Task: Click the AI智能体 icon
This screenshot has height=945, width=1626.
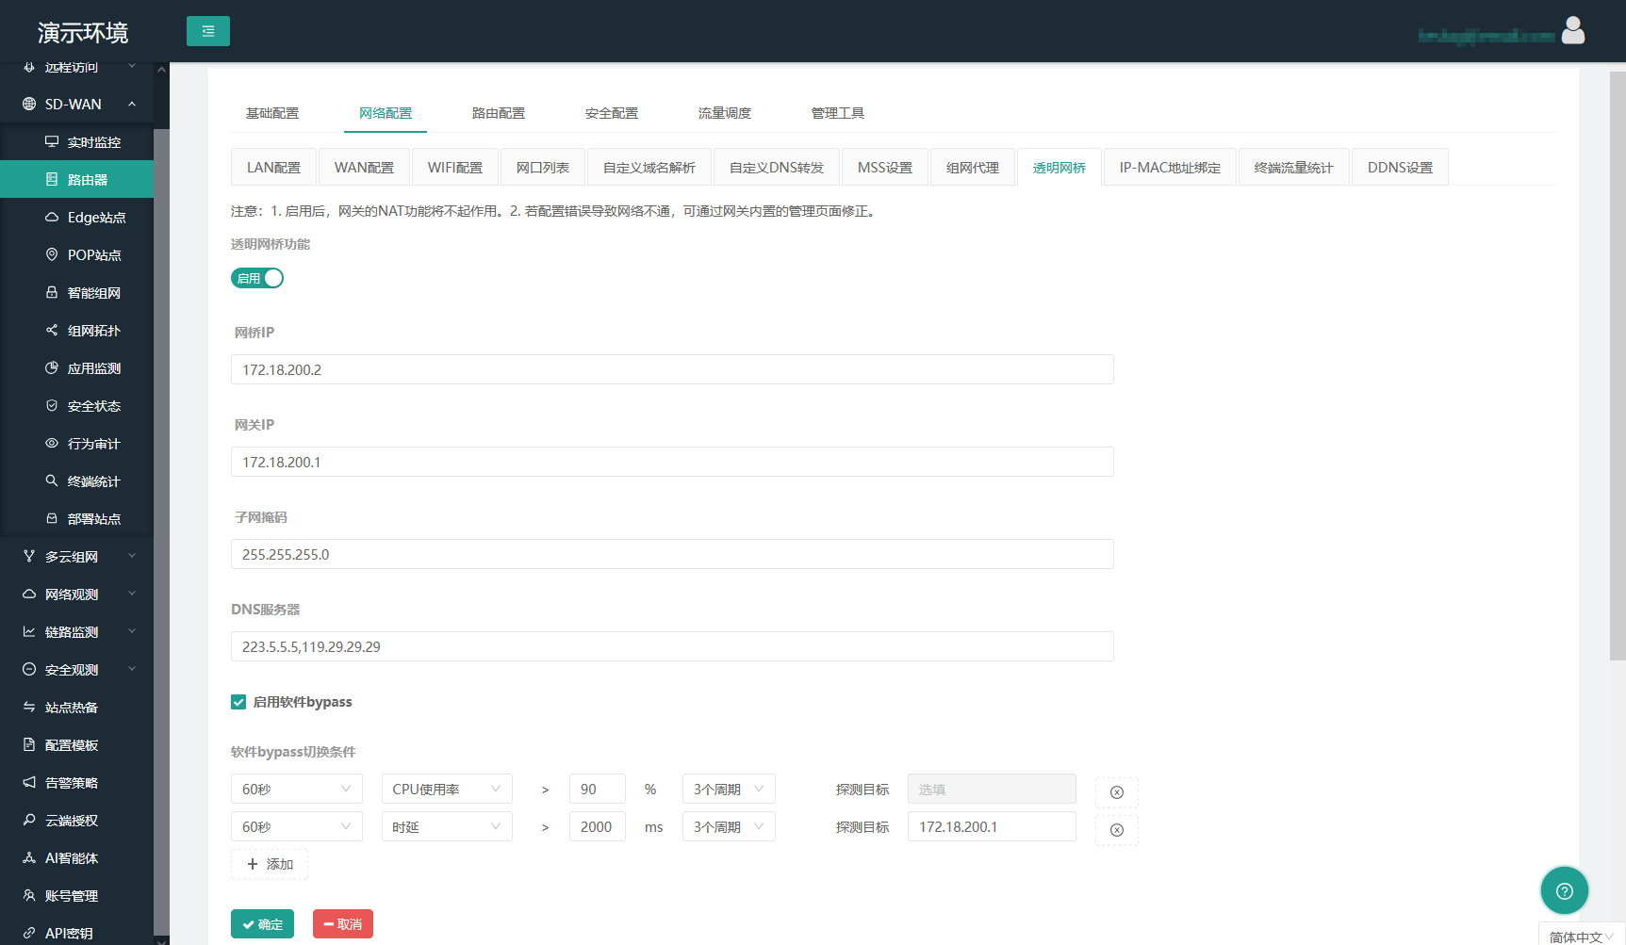Action: [29, 857]
